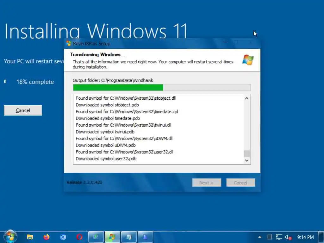Viewport: 324px width, 243px height.
Task: Click the Show desktop strip
Action: pos(321,237)
